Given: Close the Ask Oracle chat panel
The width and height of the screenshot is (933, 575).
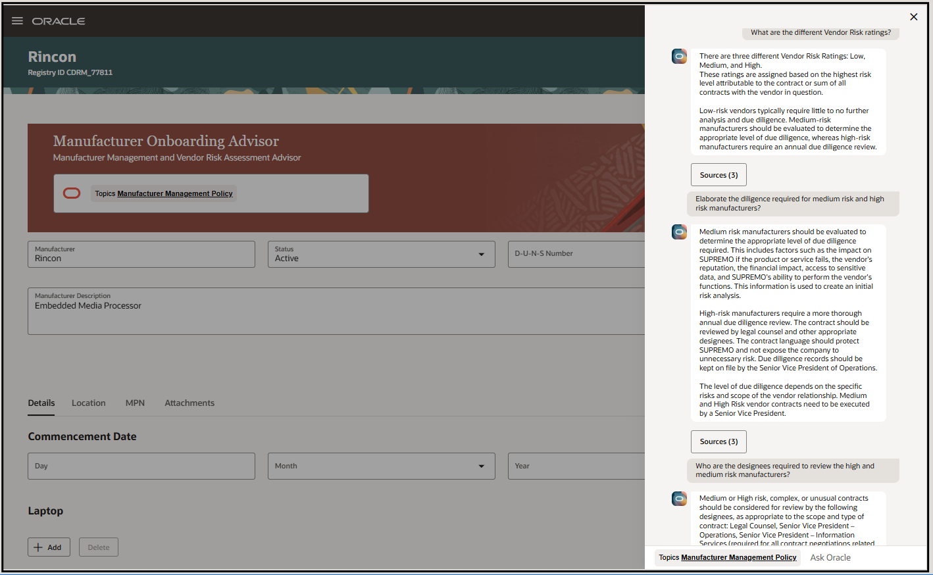Looking at the screenshot, I should [x=913, y=16].
